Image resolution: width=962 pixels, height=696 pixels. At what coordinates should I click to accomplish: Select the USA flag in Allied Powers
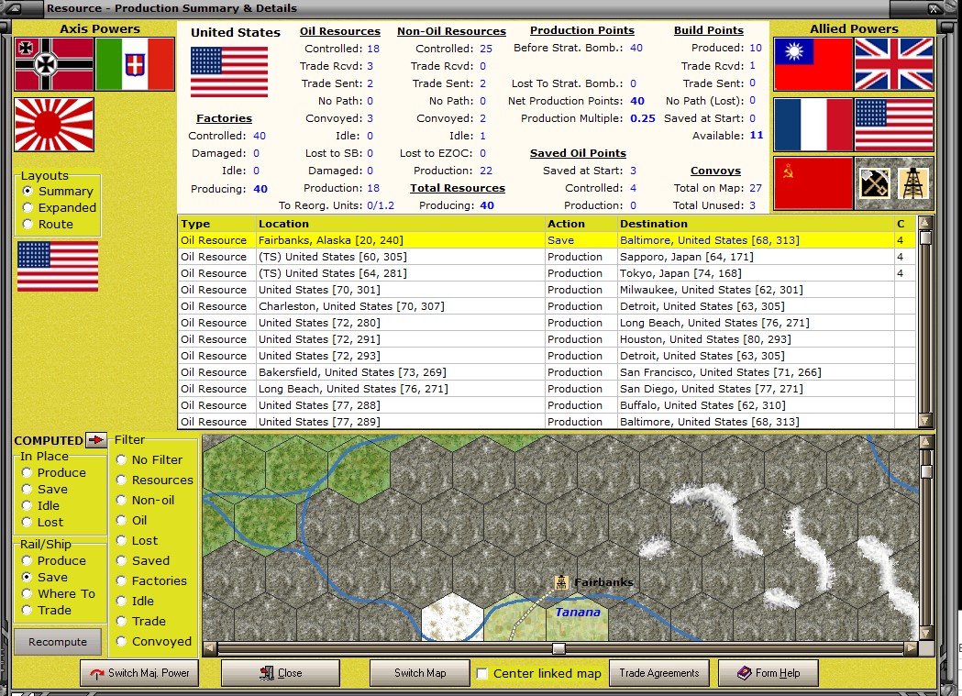point(894,125)
